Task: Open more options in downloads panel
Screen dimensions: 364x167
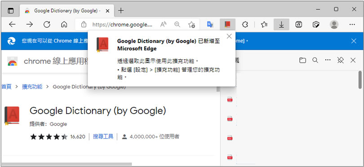Action: tap(328, 60)
